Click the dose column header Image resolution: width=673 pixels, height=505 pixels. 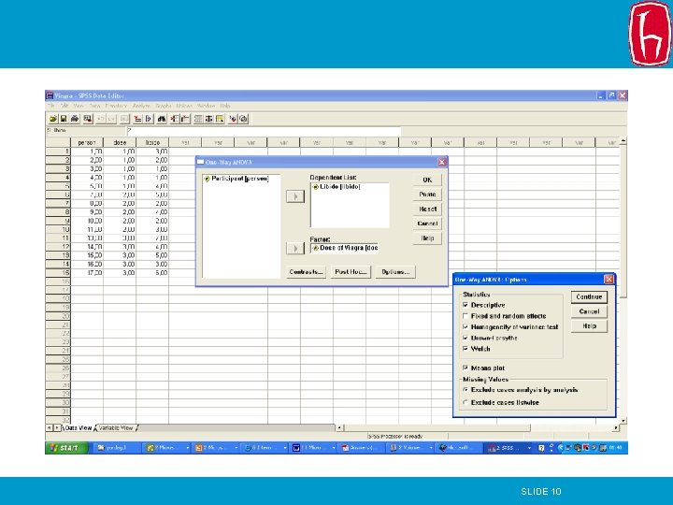pos(120,142)
